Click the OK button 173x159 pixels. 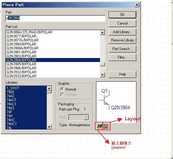(122, 15)
